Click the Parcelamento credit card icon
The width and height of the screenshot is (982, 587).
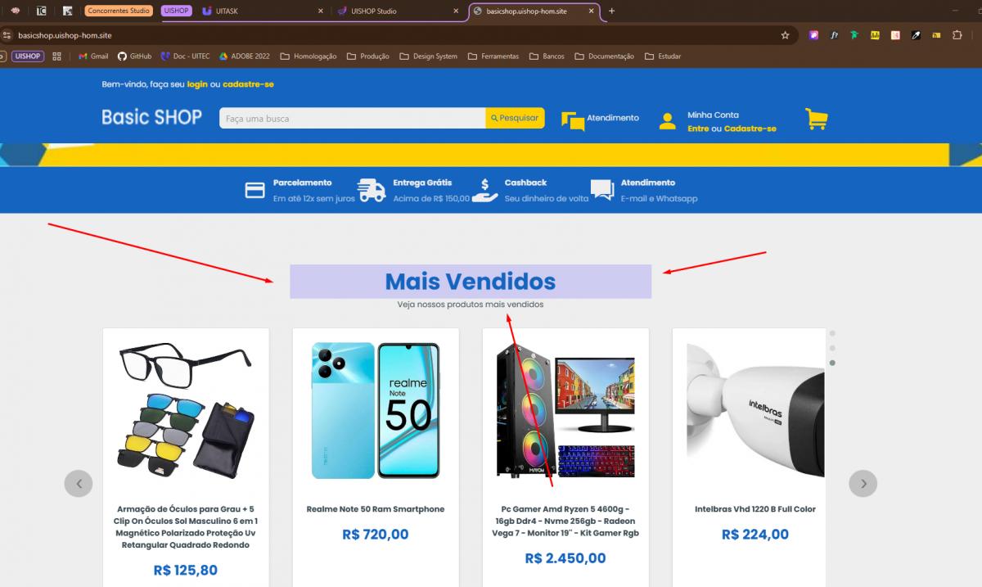coord(255,191)
